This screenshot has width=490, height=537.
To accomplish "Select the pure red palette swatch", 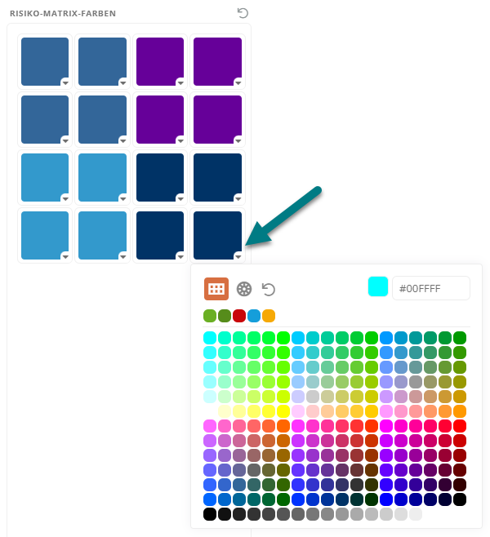I will (460, 426).
